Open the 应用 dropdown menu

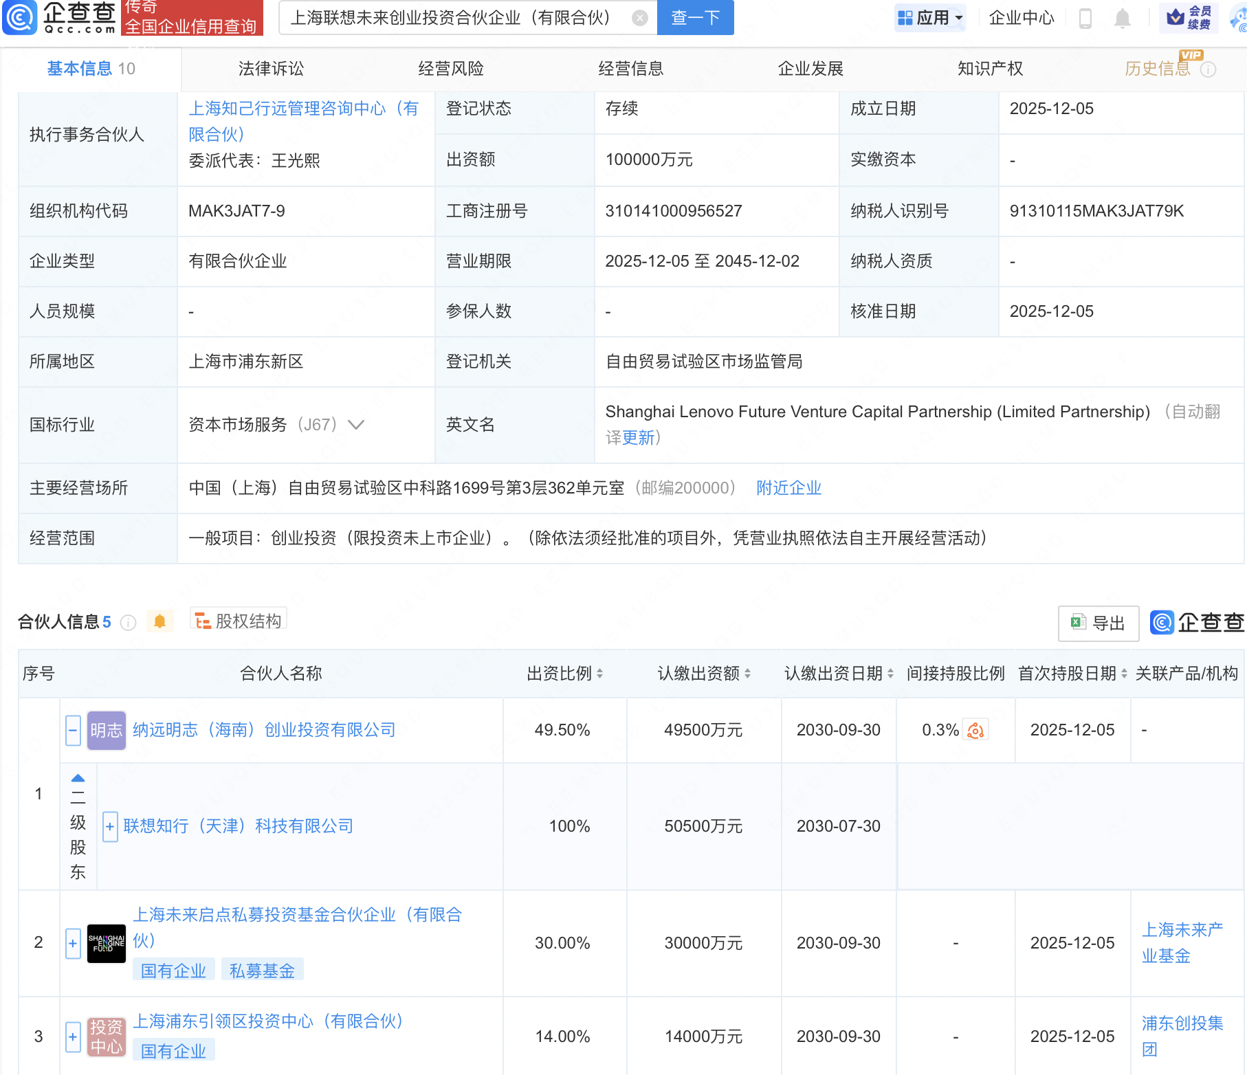[x=931, y=18]
